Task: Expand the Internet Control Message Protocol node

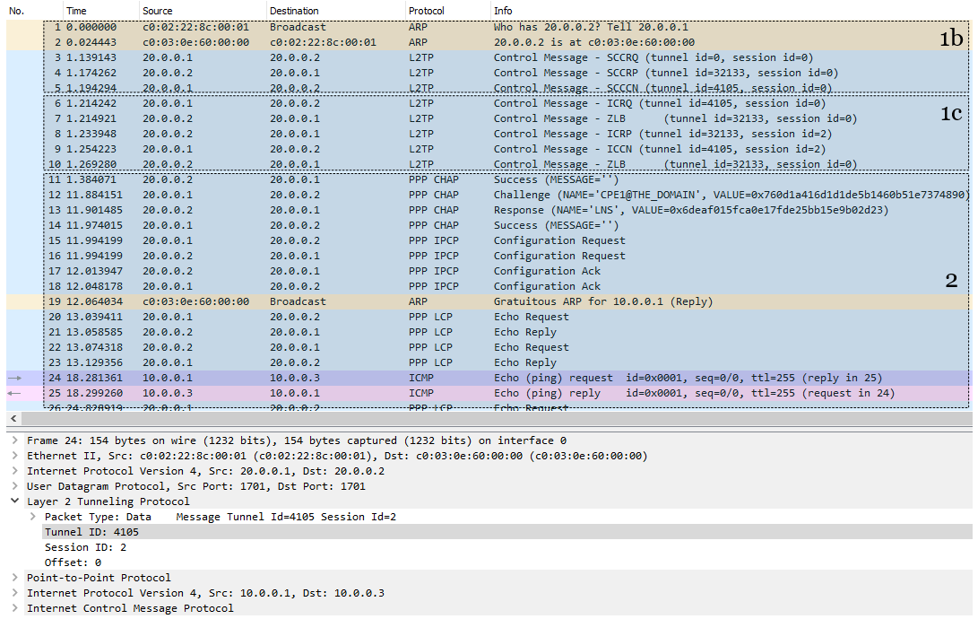Action: click(x=14, y=607)
